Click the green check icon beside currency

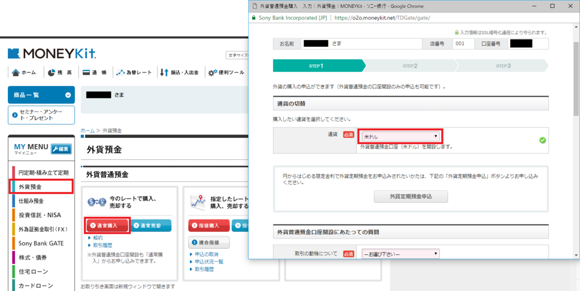click(542, 140)
